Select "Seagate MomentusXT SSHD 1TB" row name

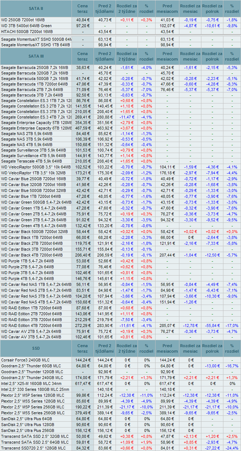36,44
